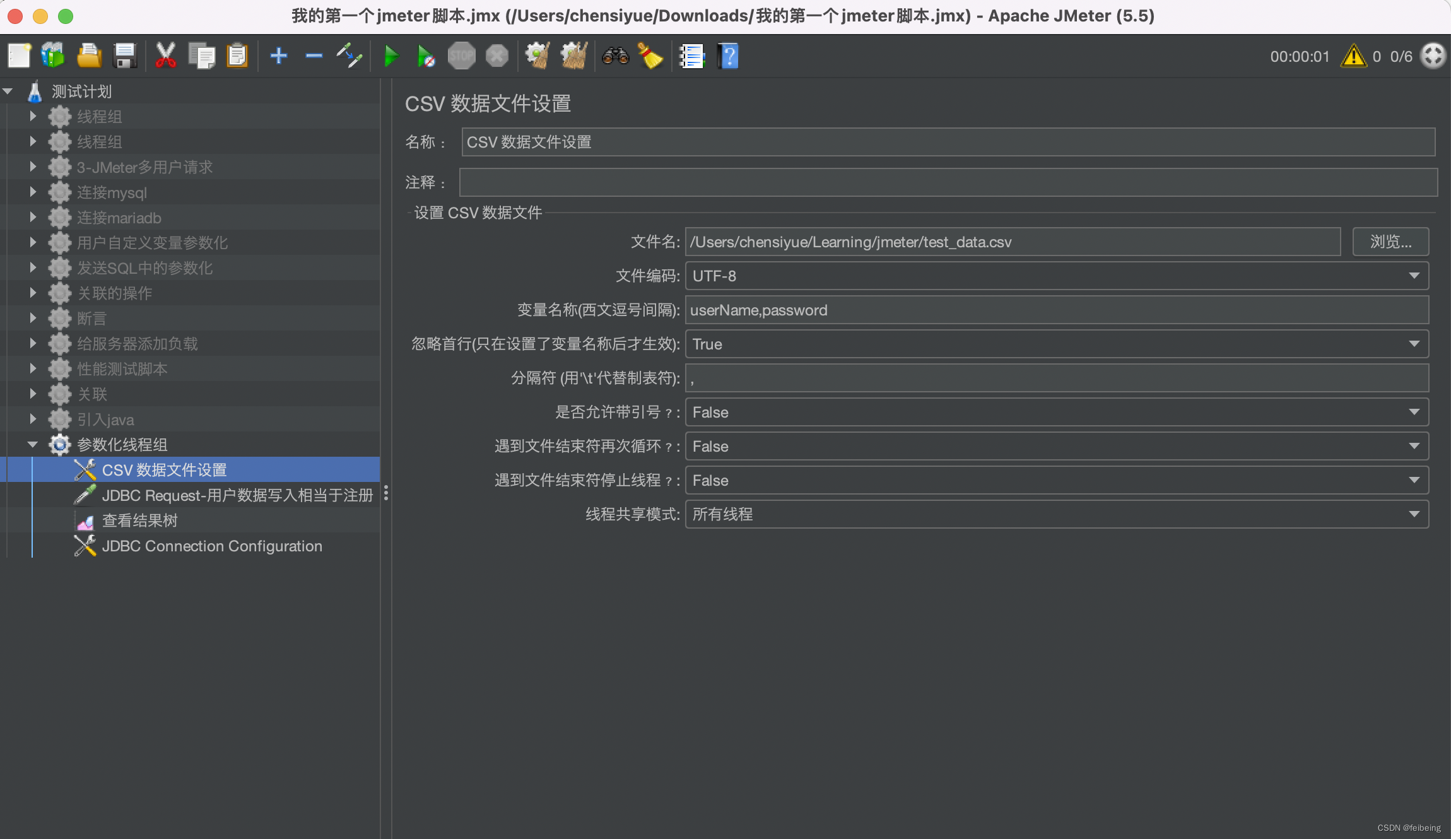Viewport: 1451px width, 839px height.
Task: Click the minus Collapse All icon
Action: click(314, 56)
